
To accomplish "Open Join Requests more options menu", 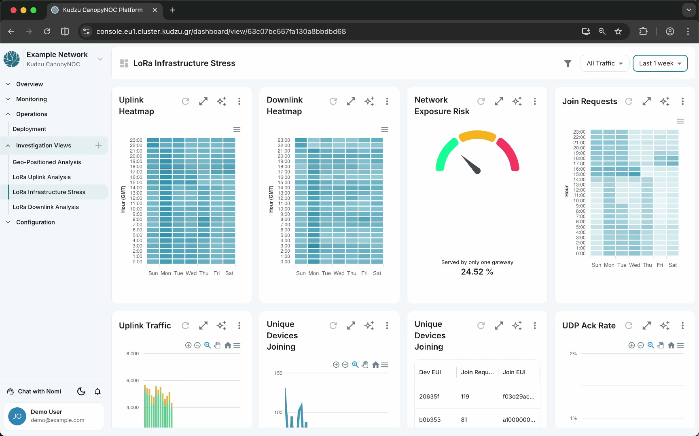I will coord(683,101).
